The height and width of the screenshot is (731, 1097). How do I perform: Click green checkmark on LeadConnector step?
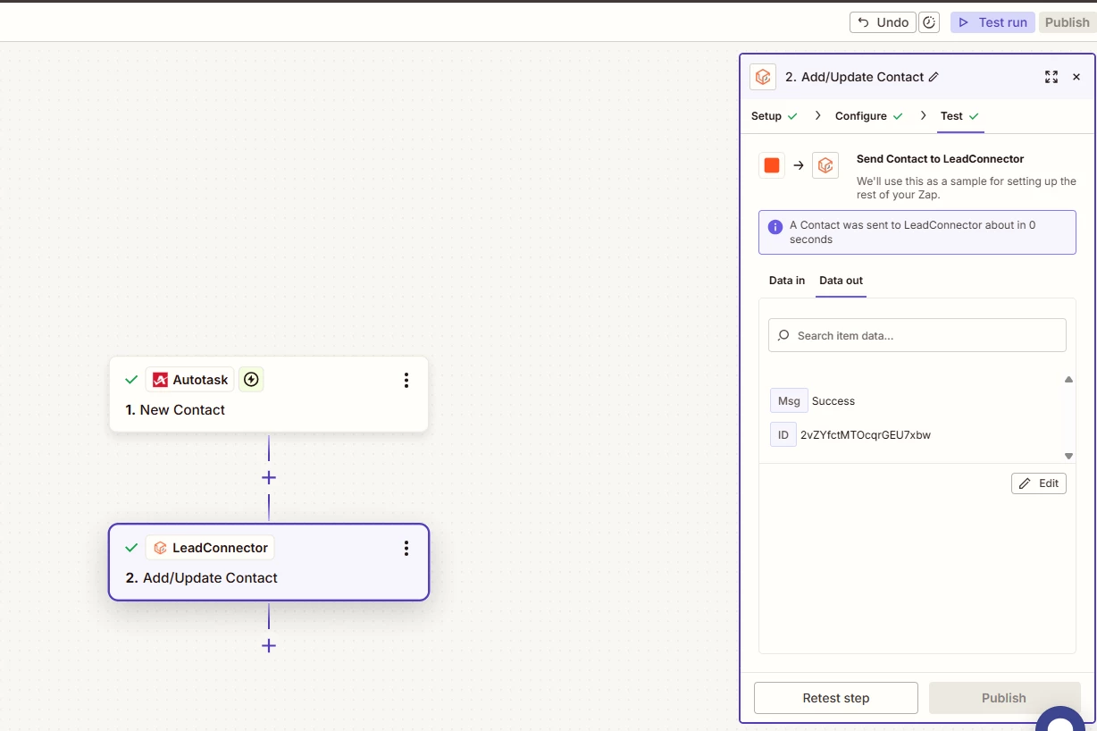point(131,548)
